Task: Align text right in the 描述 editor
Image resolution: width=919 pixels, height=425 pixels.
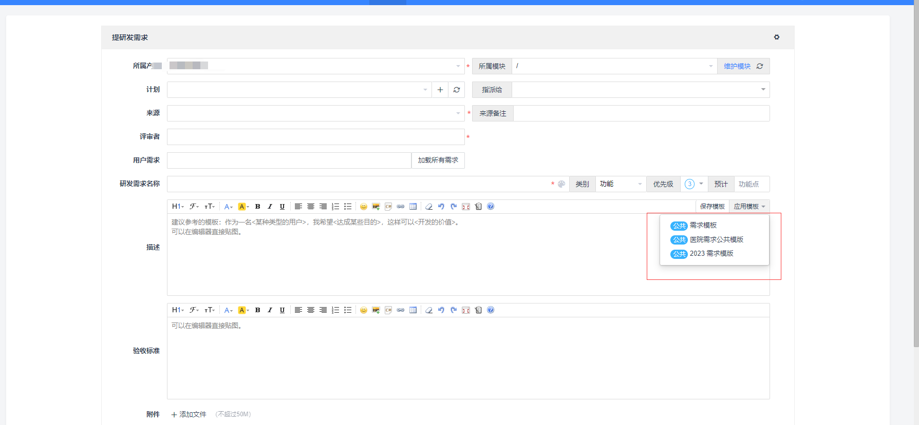Action: [x=323, y=207]
